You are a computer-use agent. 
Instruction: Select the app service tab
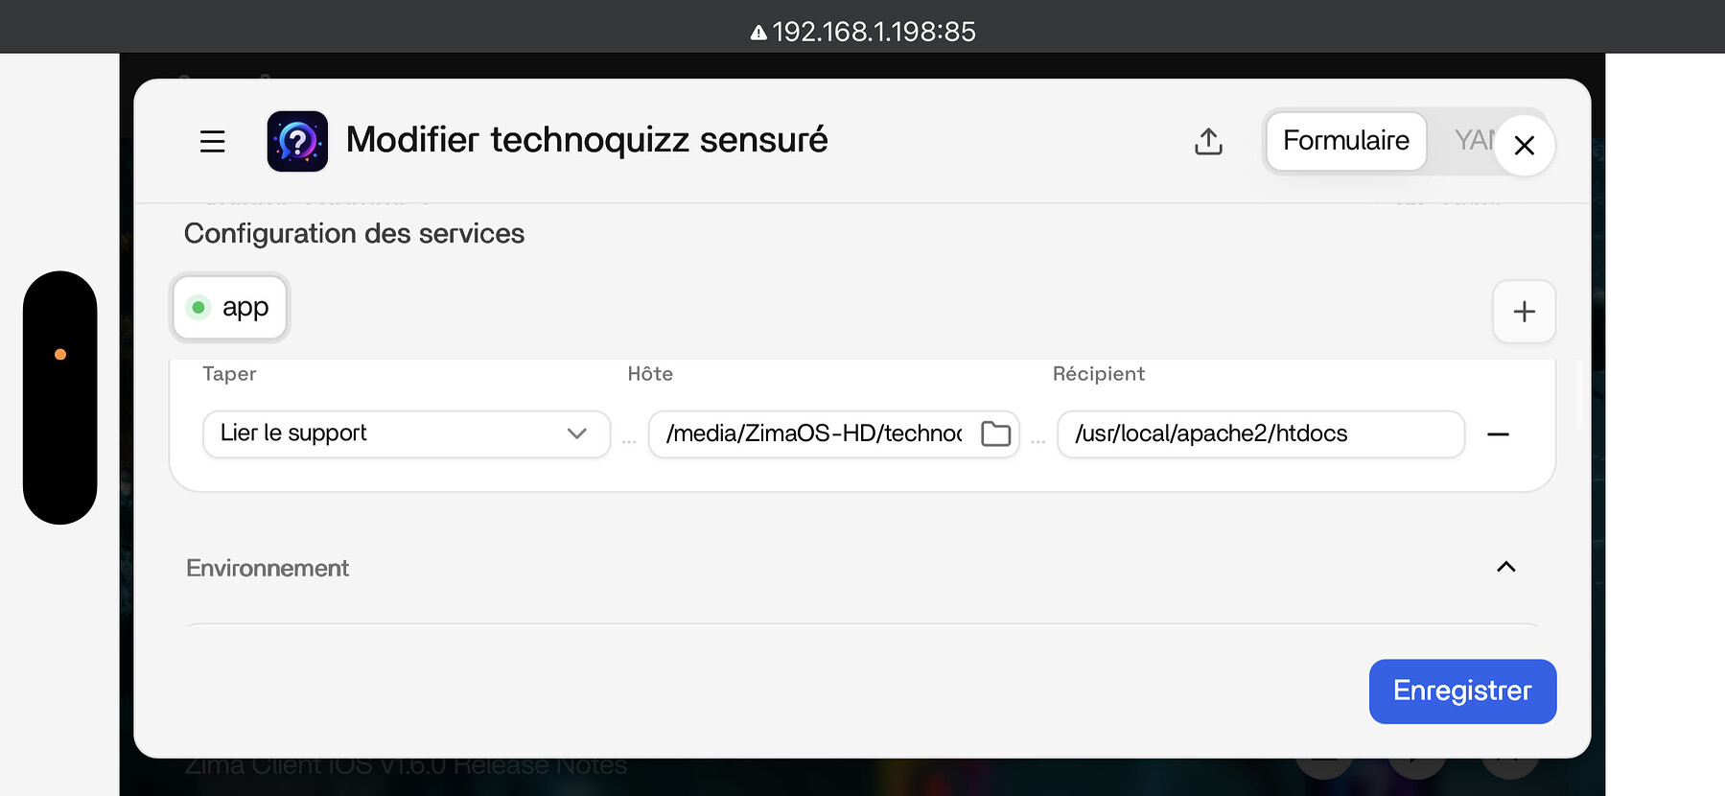(x=229, y=308)
